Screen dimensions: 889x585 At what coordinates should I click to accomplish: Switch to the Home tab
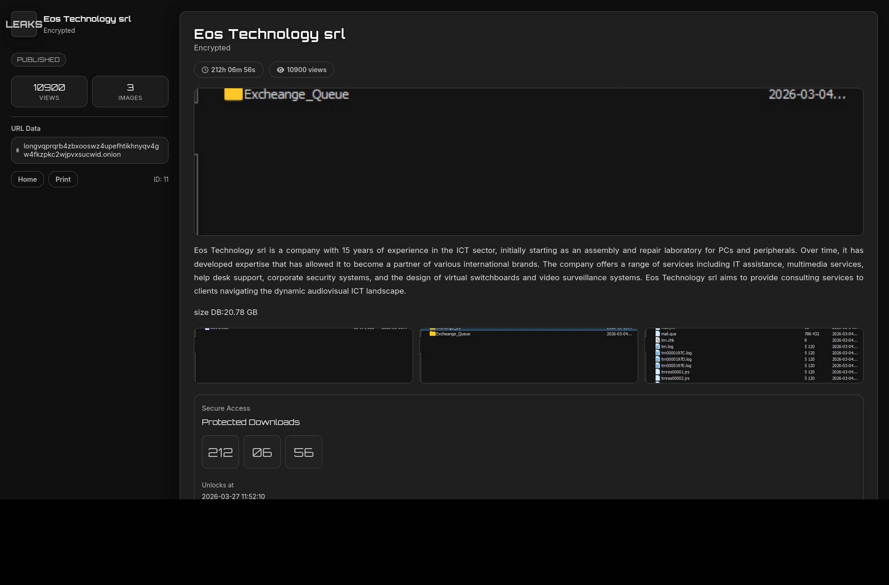pos(27,179)
